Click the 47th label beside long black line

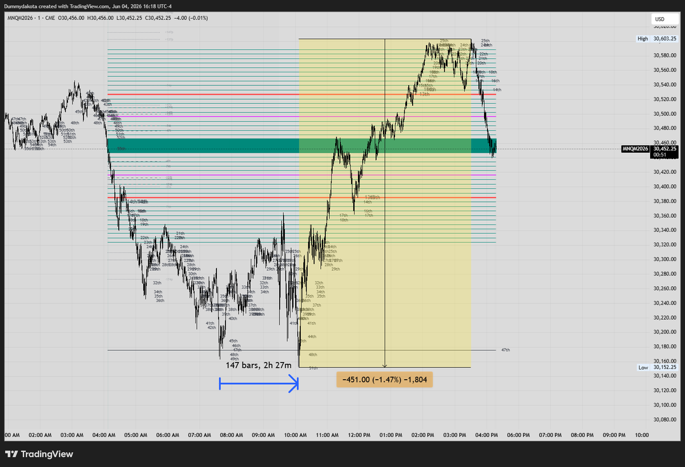tap(505, 349)
